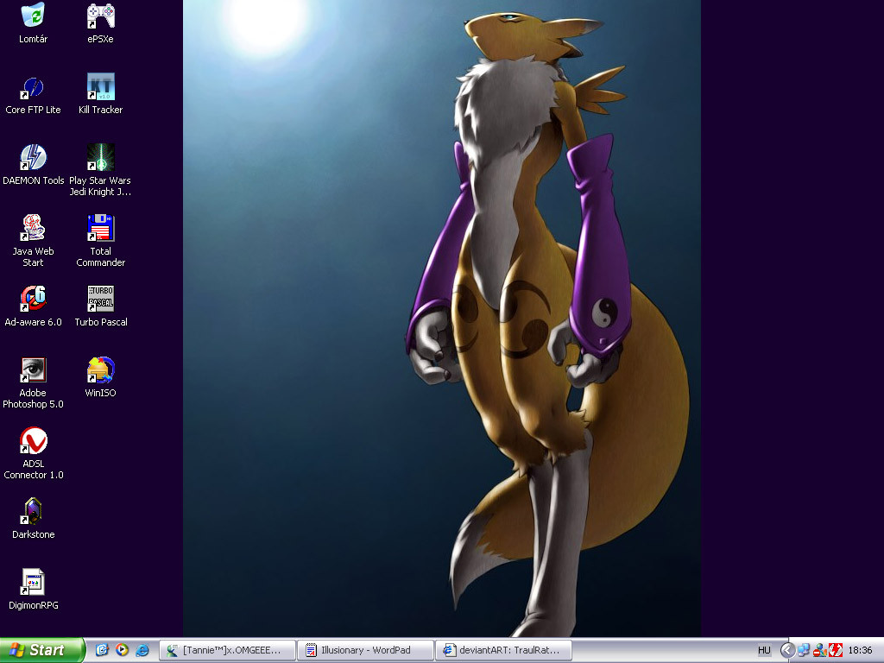Launch Internet Explorer from quick launch

142,650
